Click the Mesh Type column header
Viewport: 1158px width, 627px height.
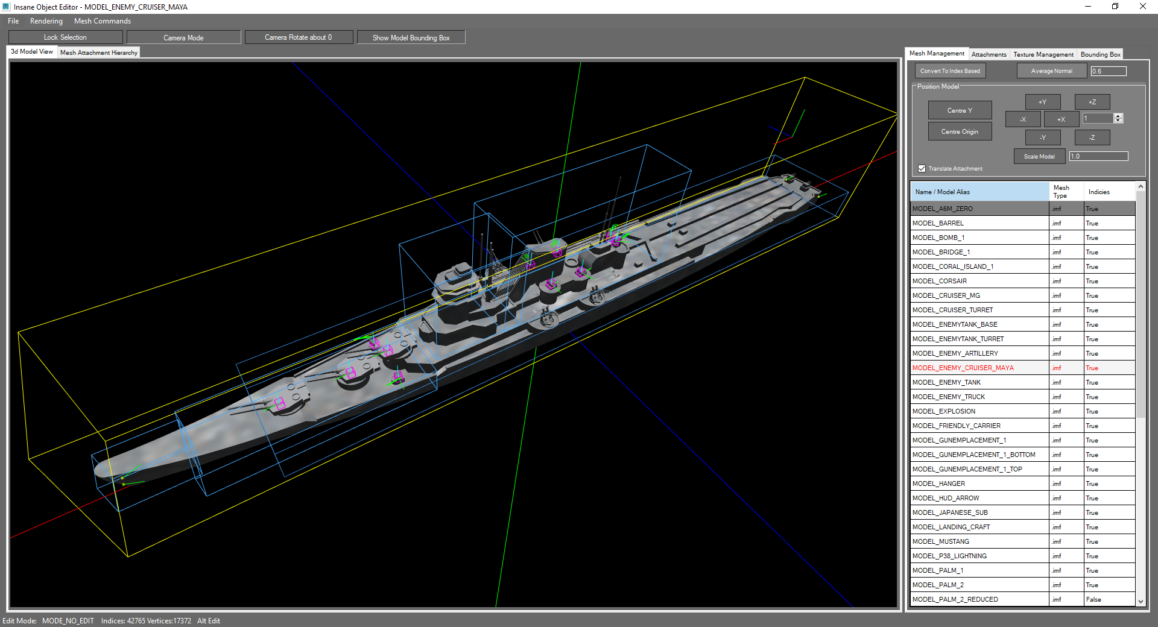point(1066,192)
